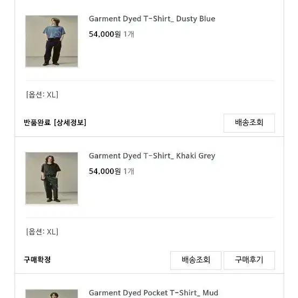Open the Khaki Grey T-shirt product thumbnail
This screenshot has width=298, height=298.
(x=52, y=178)
